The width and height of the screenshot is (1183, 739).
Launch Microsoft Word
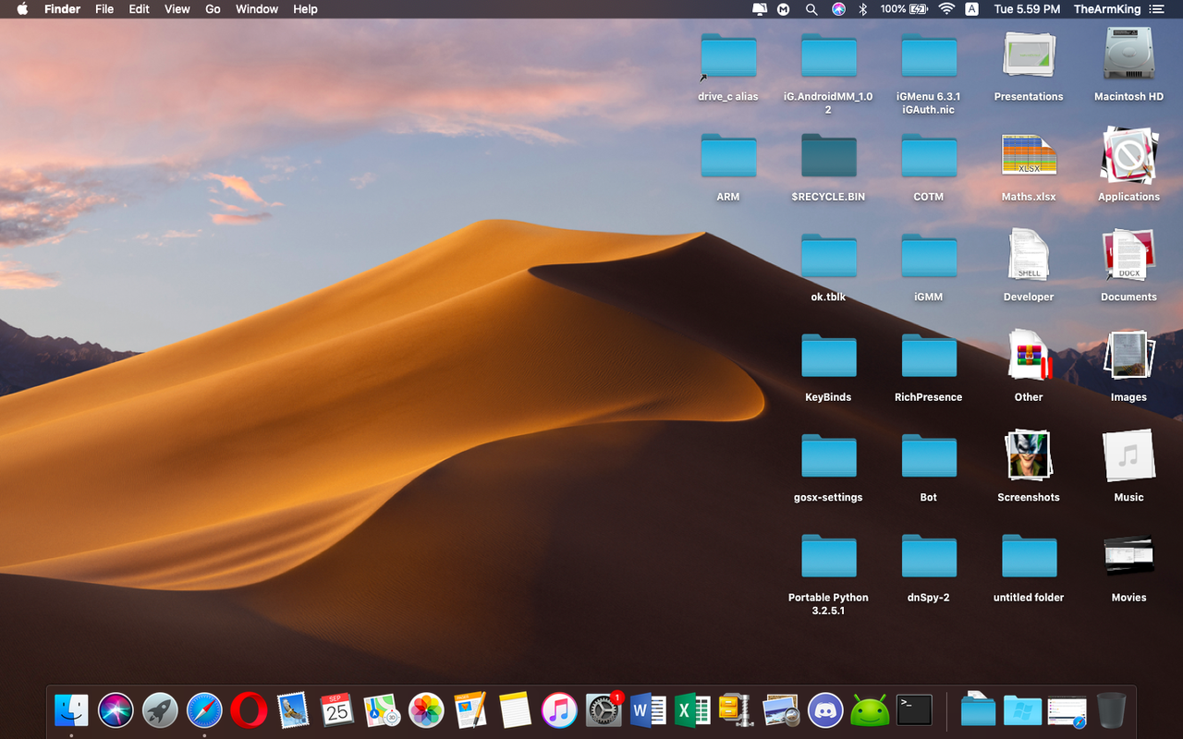coord(648,710)
